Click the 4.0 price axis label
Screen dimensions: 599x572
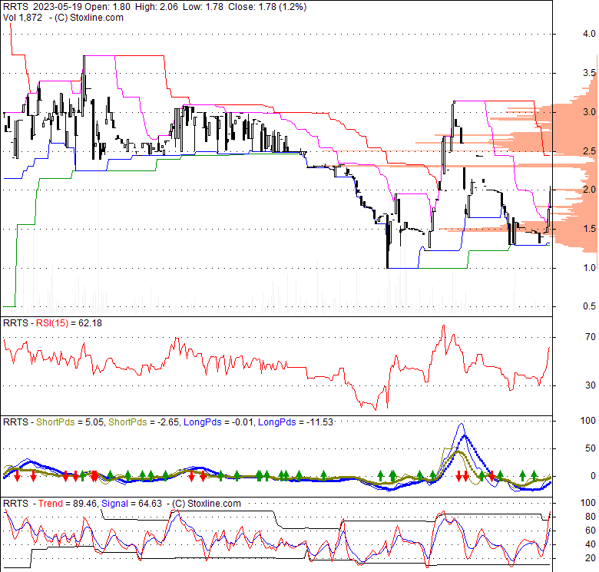(589, 34)
